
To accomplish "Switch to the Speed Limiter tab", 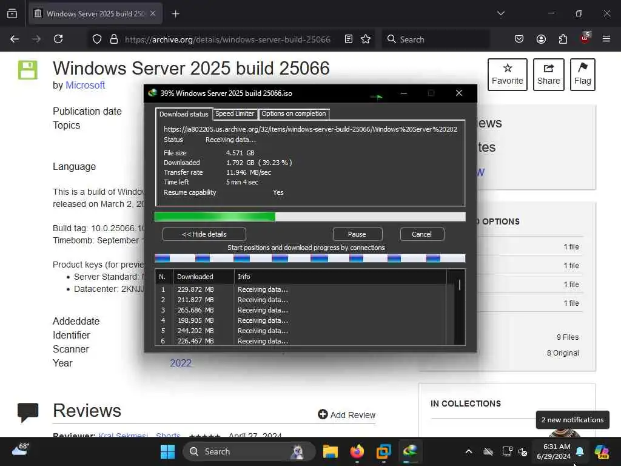I will 235,113.
